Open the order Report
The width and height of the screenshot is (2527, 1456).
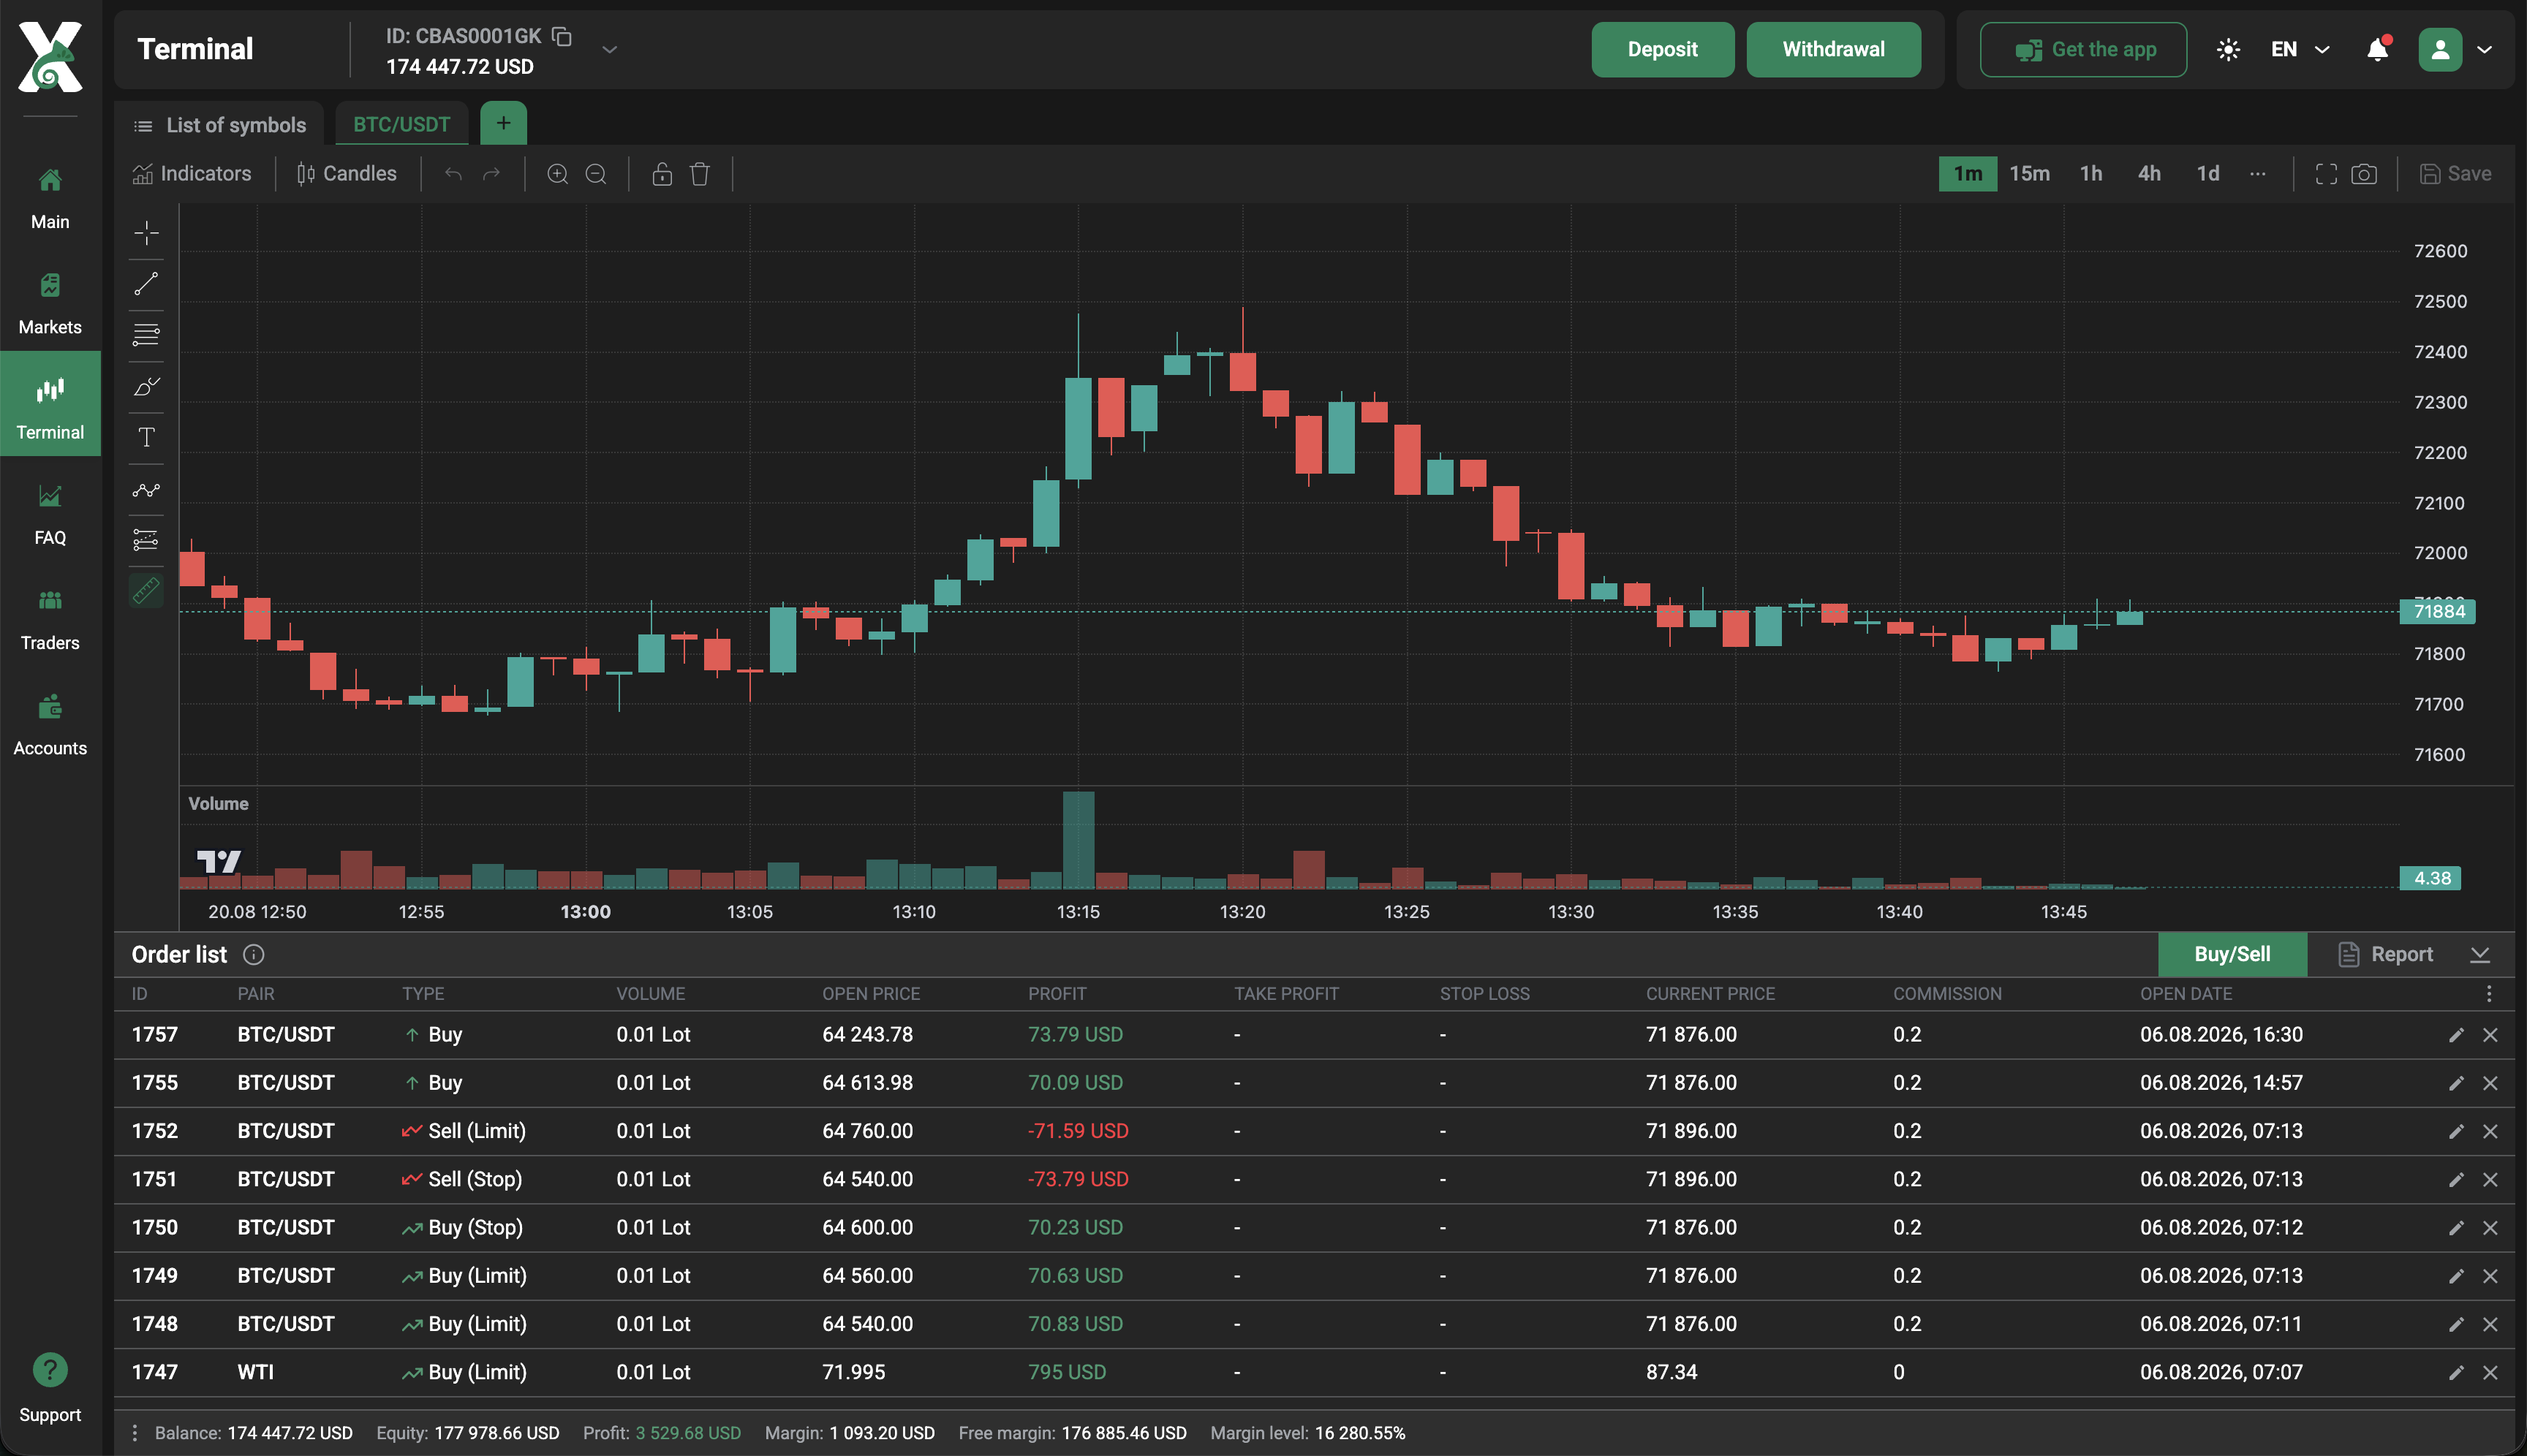(2385, 954)
